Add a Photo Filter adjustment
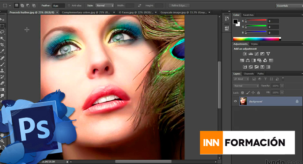 click(x=259, y=60)
